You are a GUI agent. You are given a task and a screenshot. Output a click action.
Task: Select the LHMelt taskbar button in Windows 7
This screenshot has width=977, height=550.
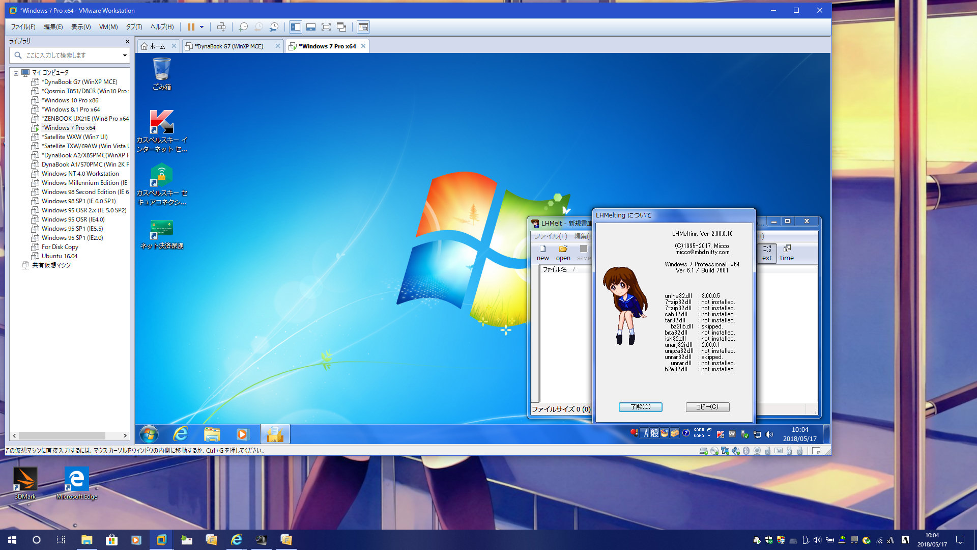275,434
